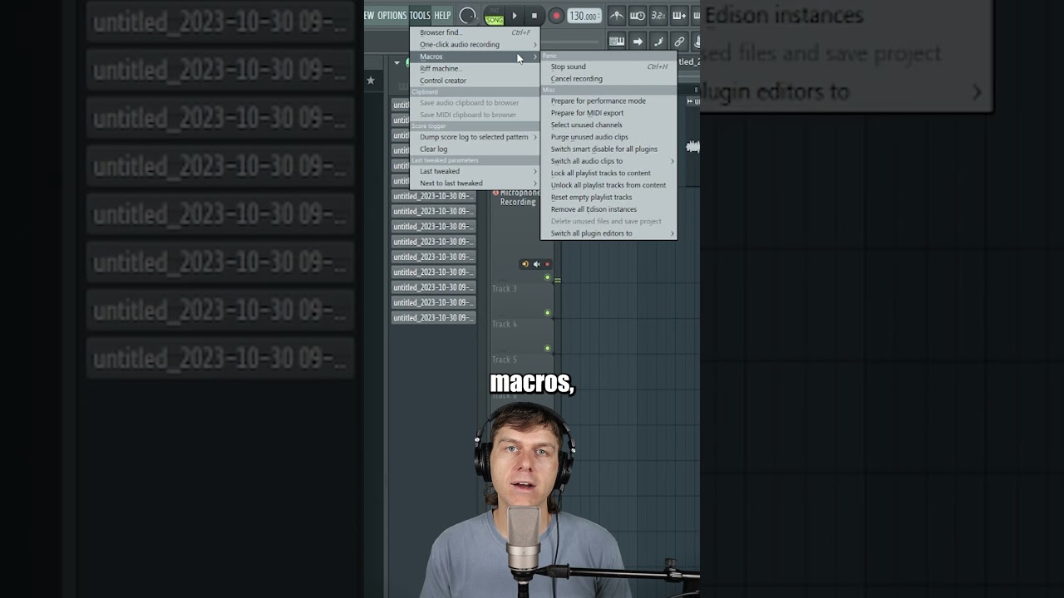Toggle the metronome icon
Screen dimensions: 1064x598
click(x=617, y=16)
